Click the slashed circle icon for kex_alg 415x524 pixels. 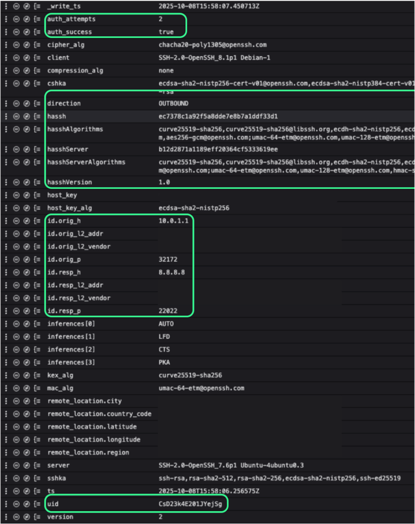pos(26,375)
